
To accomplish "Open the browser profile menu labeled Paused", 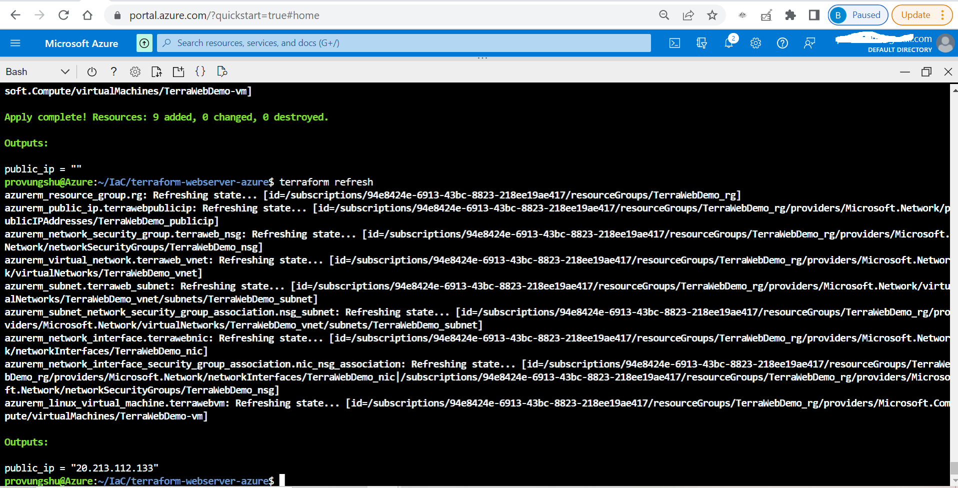I will point(857,15).
